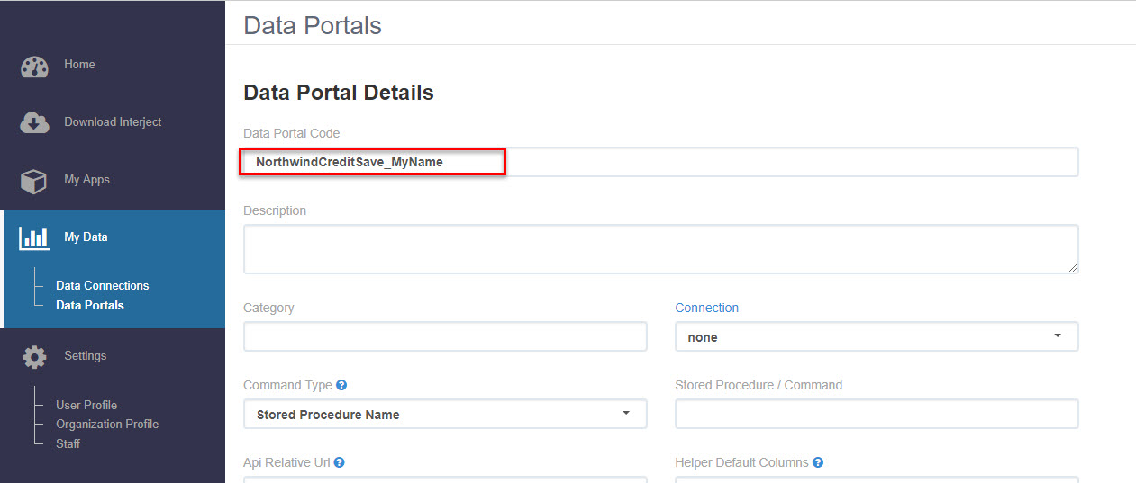Viewport: 1136px width, 483px height.
Task: Click the Connection dropdown caret arrow
Action: (1058, 336)
